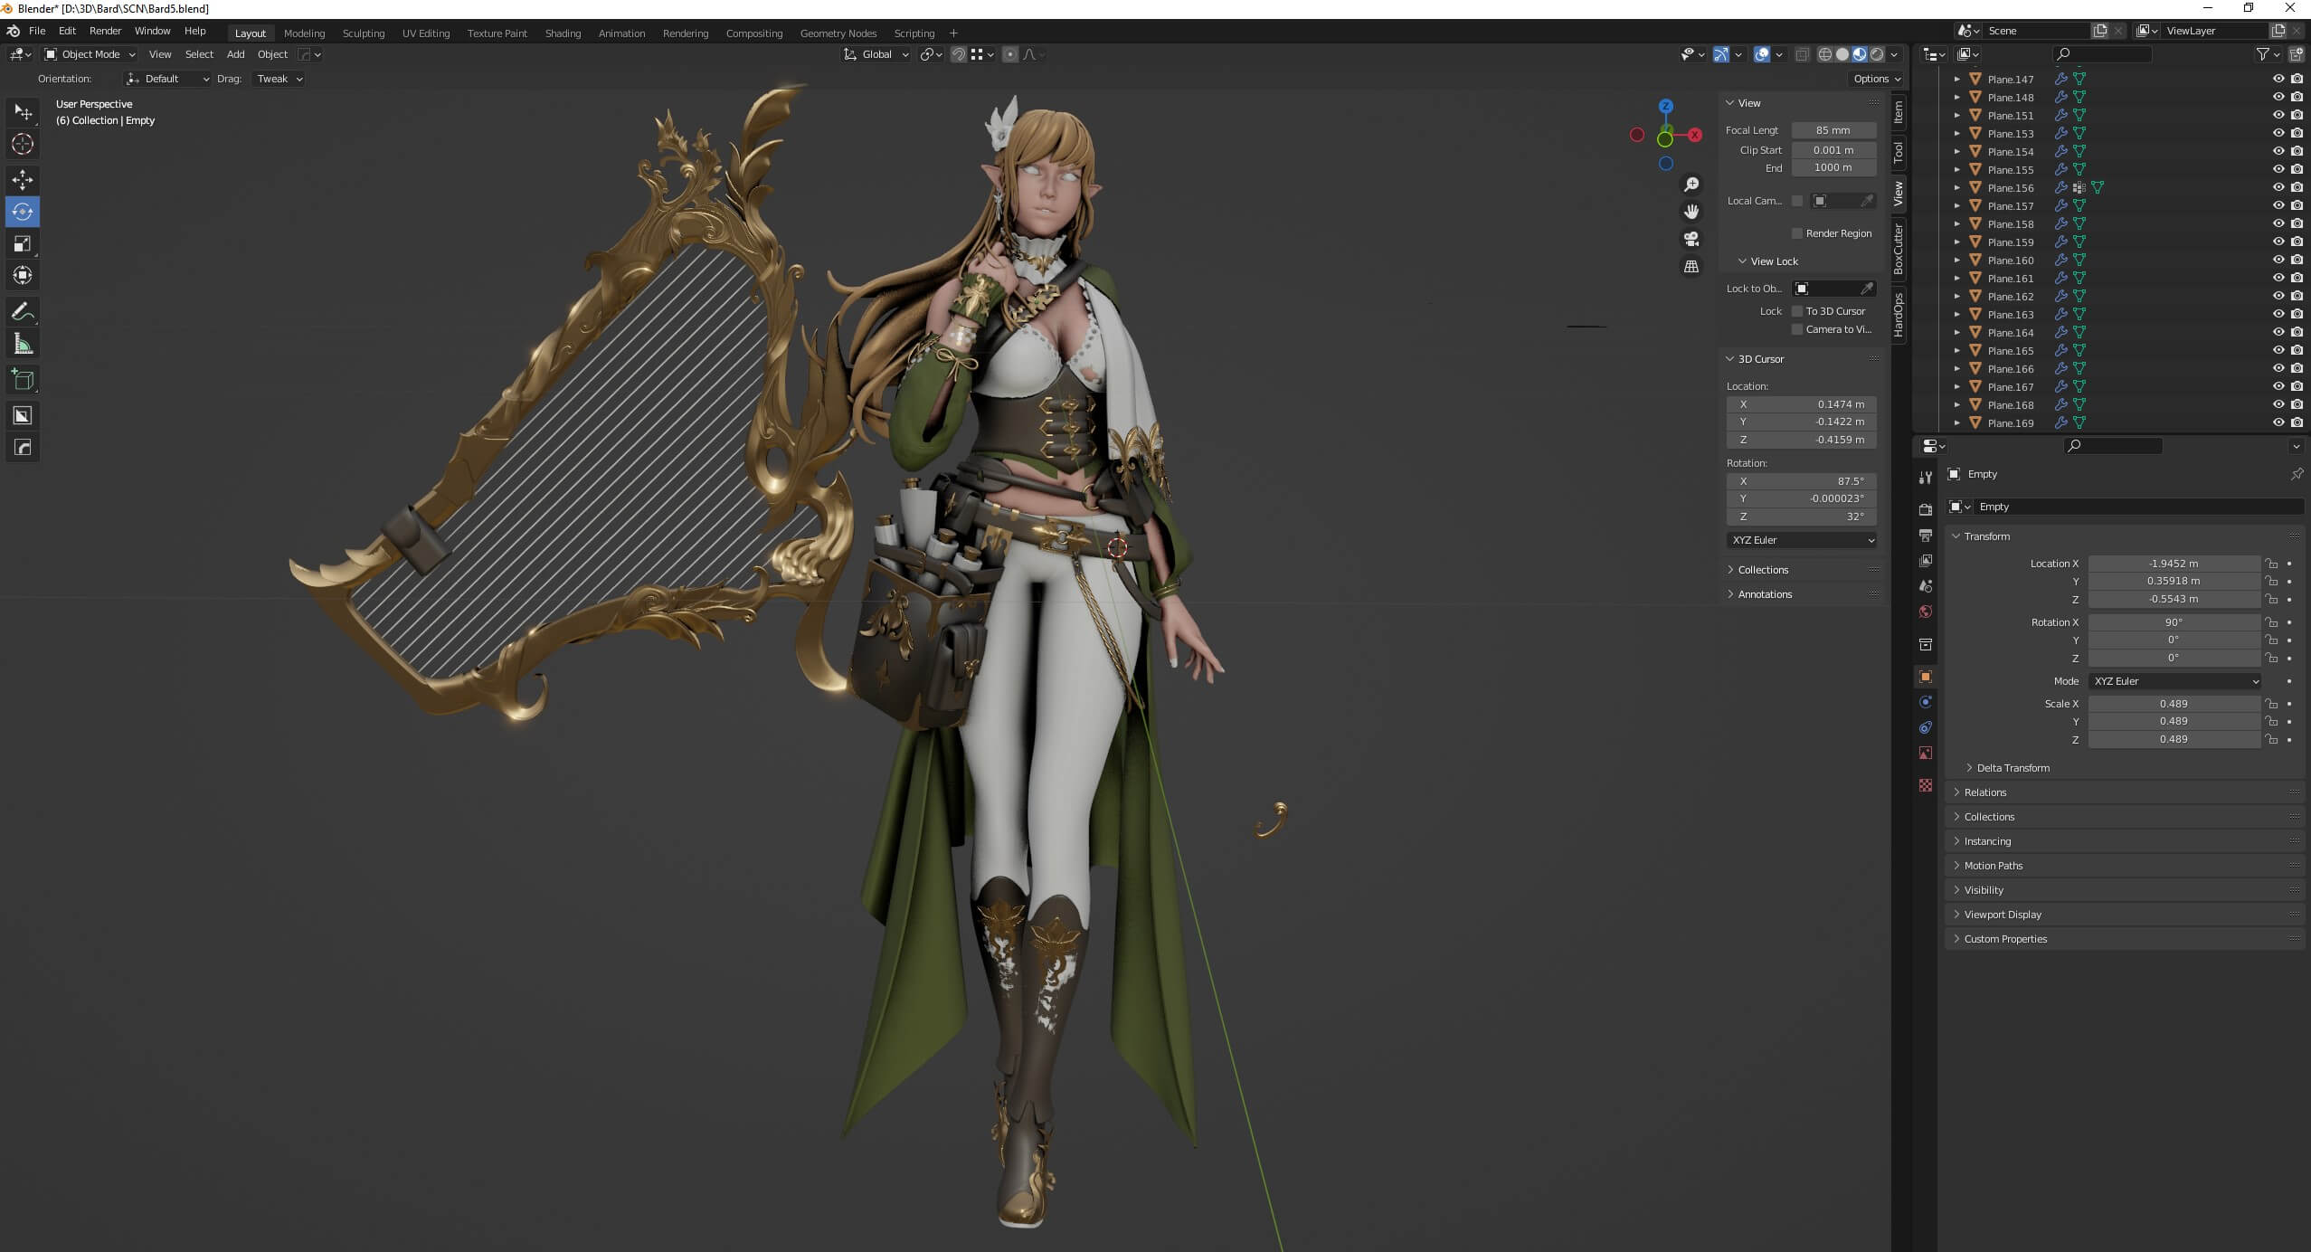
Task: Adjust the Focal Length 85 mm field
Action: tap(1833, 130)
